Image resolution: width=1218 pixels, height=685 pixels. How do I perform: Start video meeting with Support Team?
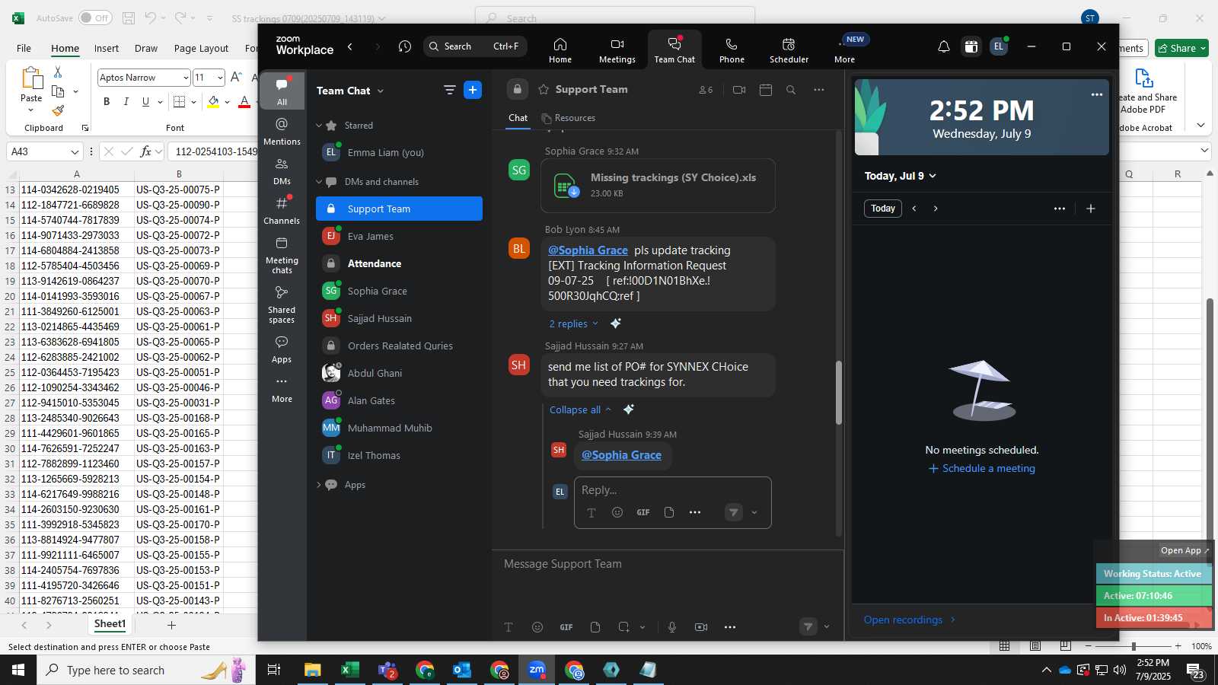coord(738,90)
